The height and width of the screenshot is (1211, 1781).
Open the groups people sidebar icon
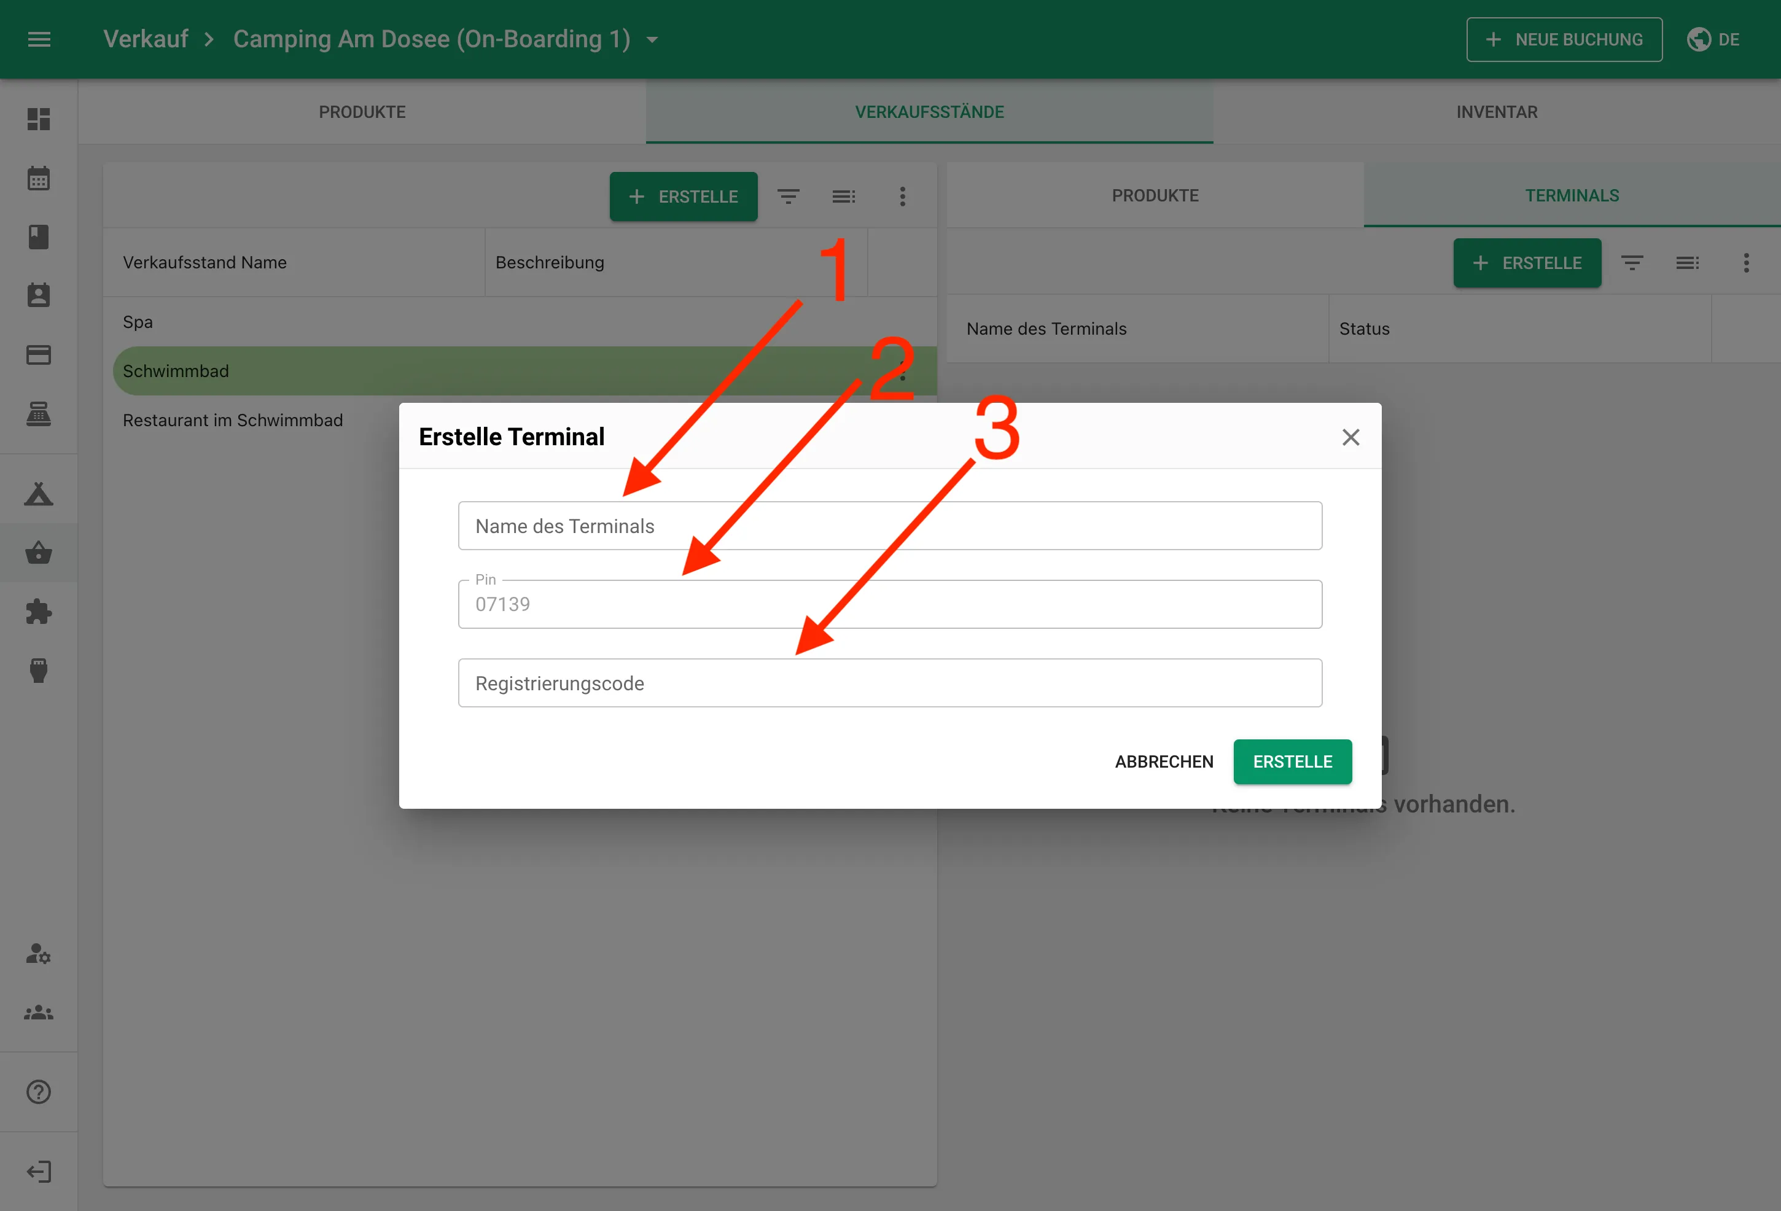(38, 1013)
